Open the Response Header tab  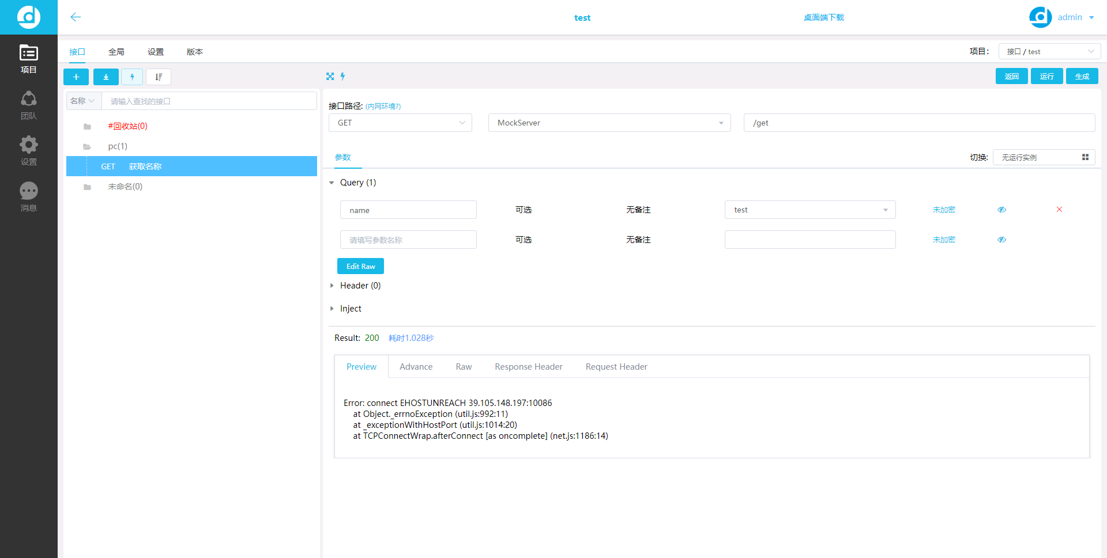(529, 367)
